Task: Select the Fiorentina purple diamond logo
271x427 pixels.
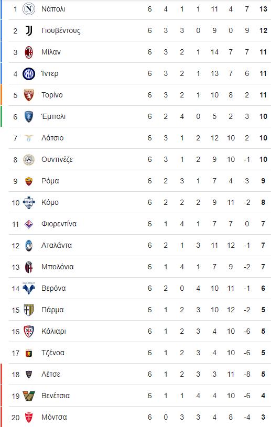Action: pyautogui.click(x=29, y=224)
